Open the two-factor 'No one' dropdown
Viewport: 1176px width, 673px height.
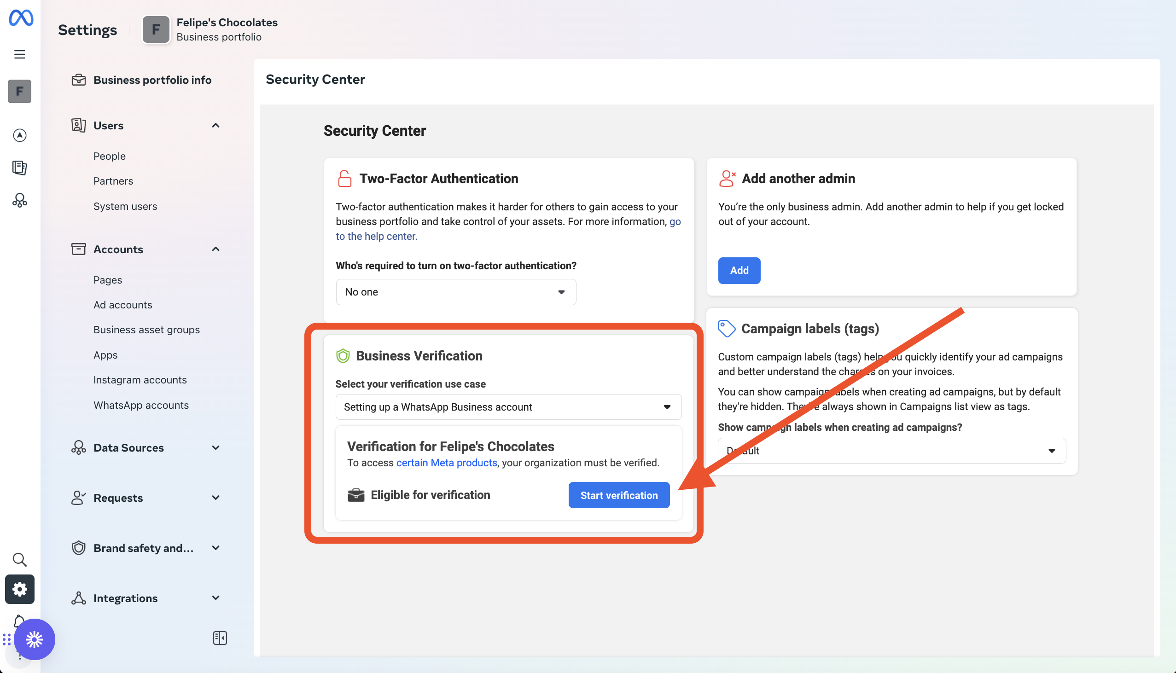[456, 292]
